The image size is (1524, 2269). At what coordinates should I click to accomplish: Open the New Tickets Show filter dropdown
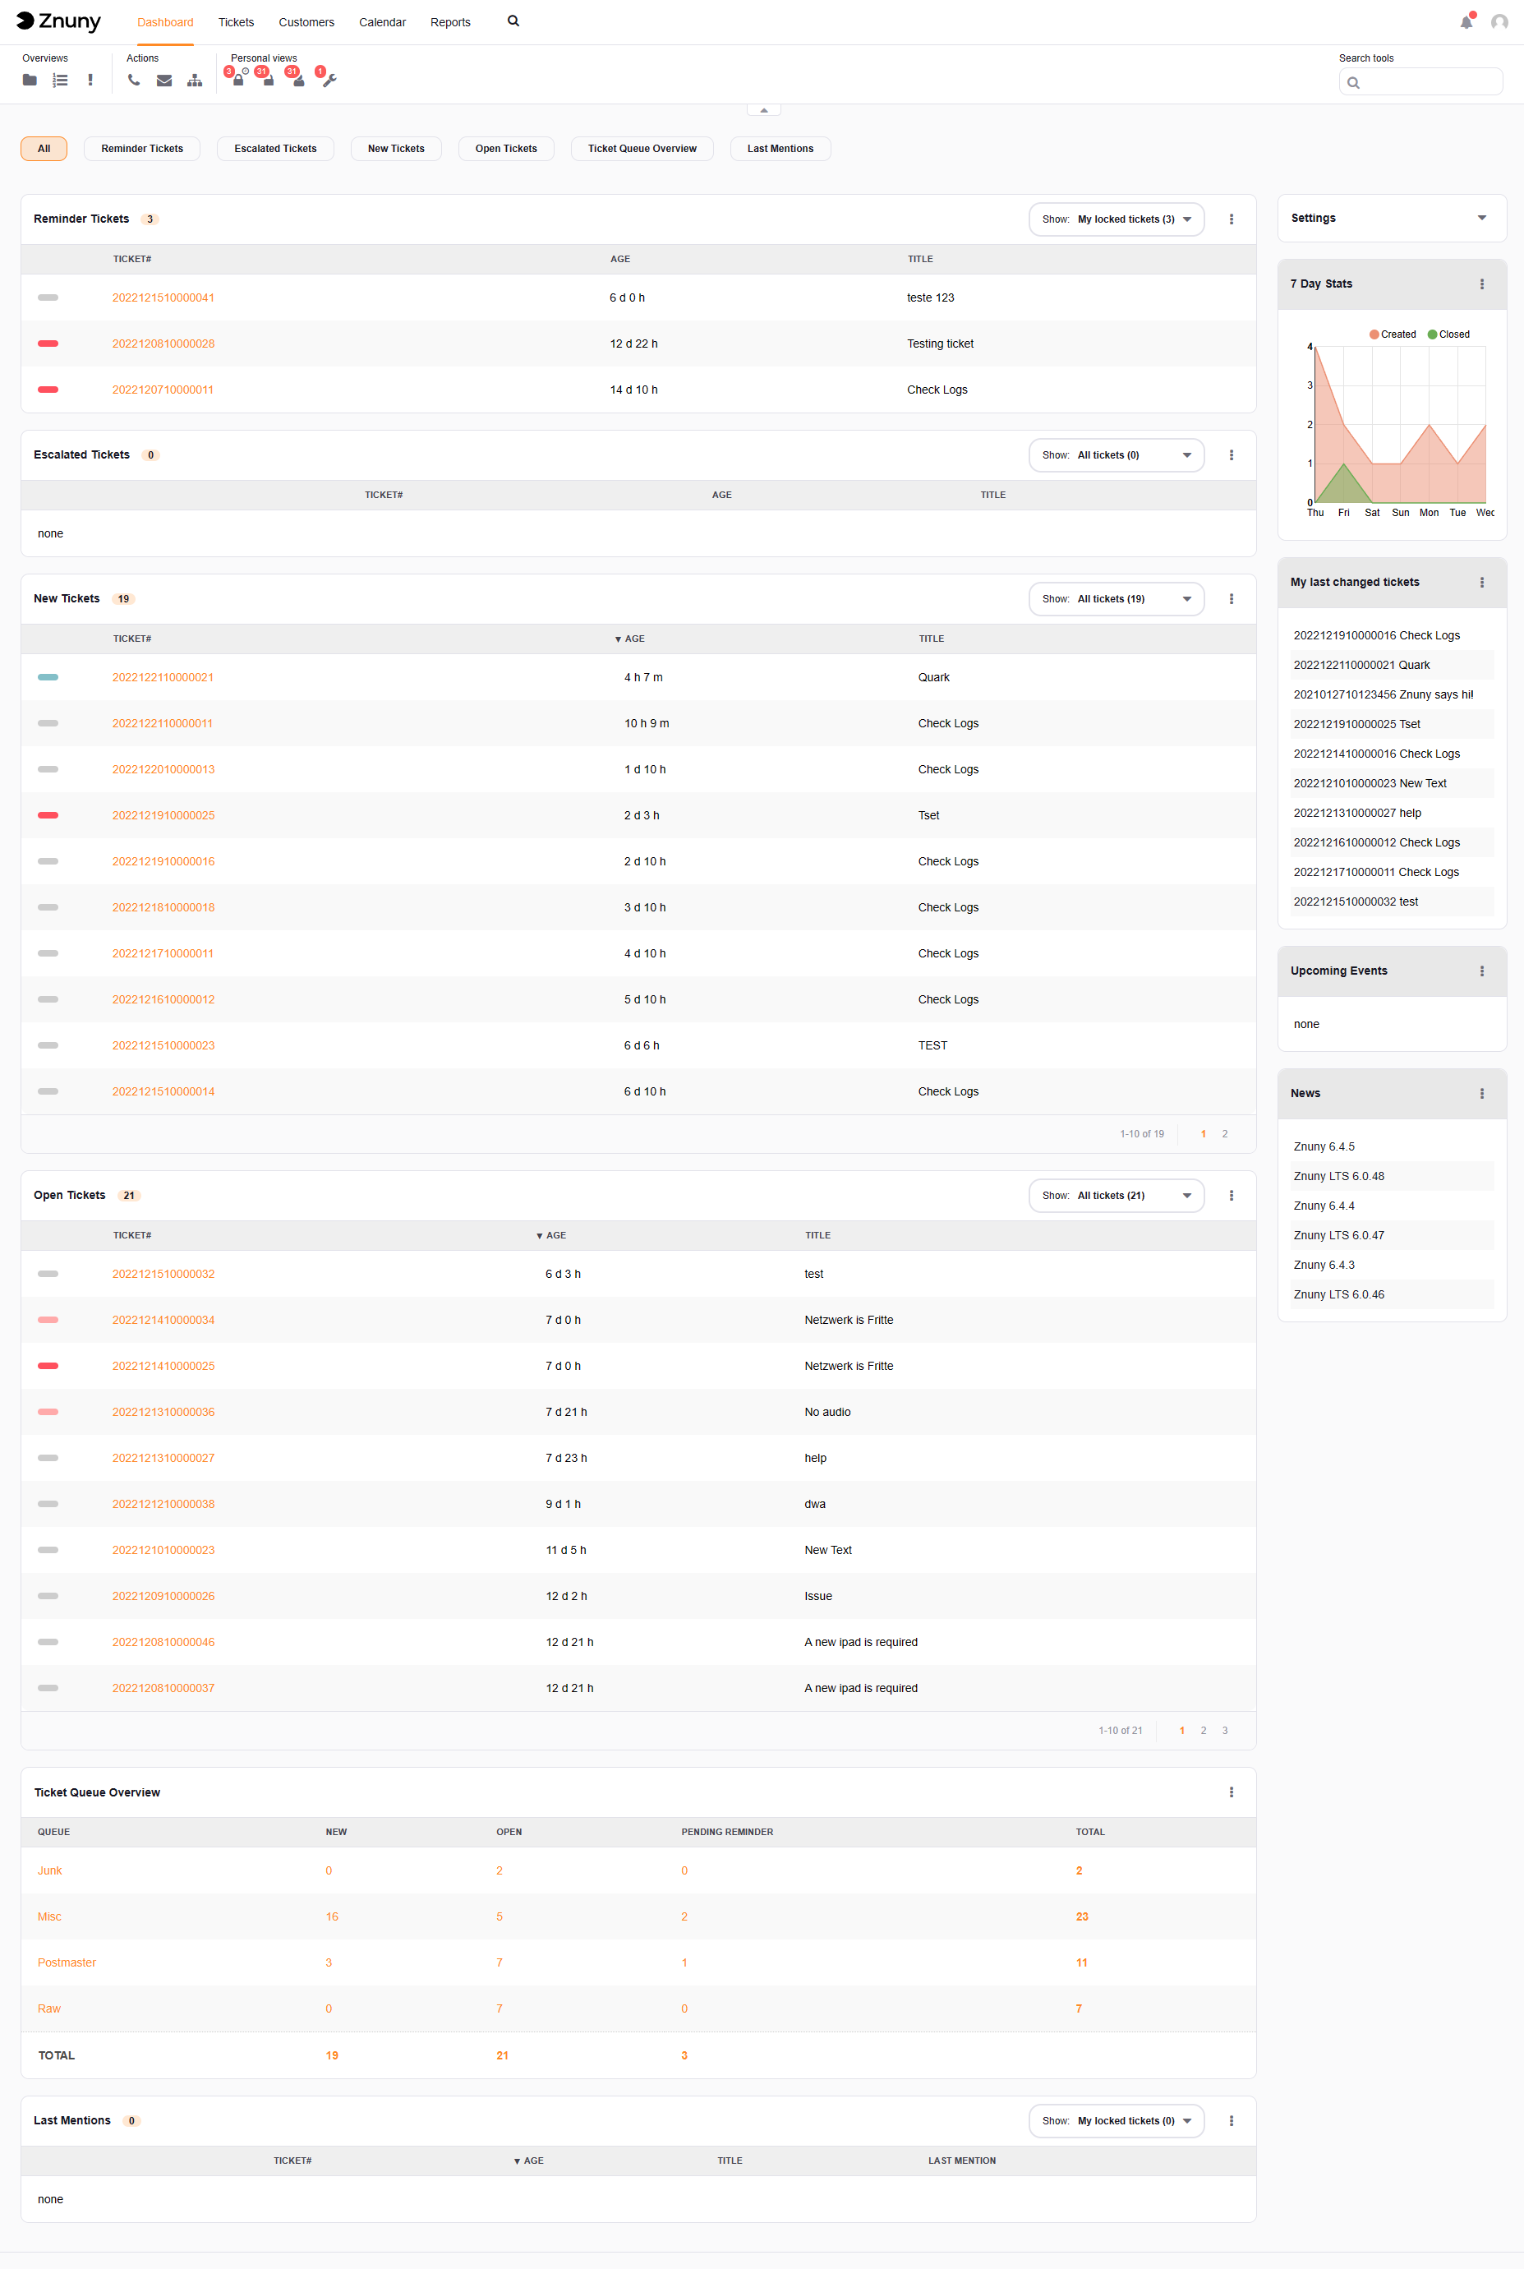tap(1116, 599)
